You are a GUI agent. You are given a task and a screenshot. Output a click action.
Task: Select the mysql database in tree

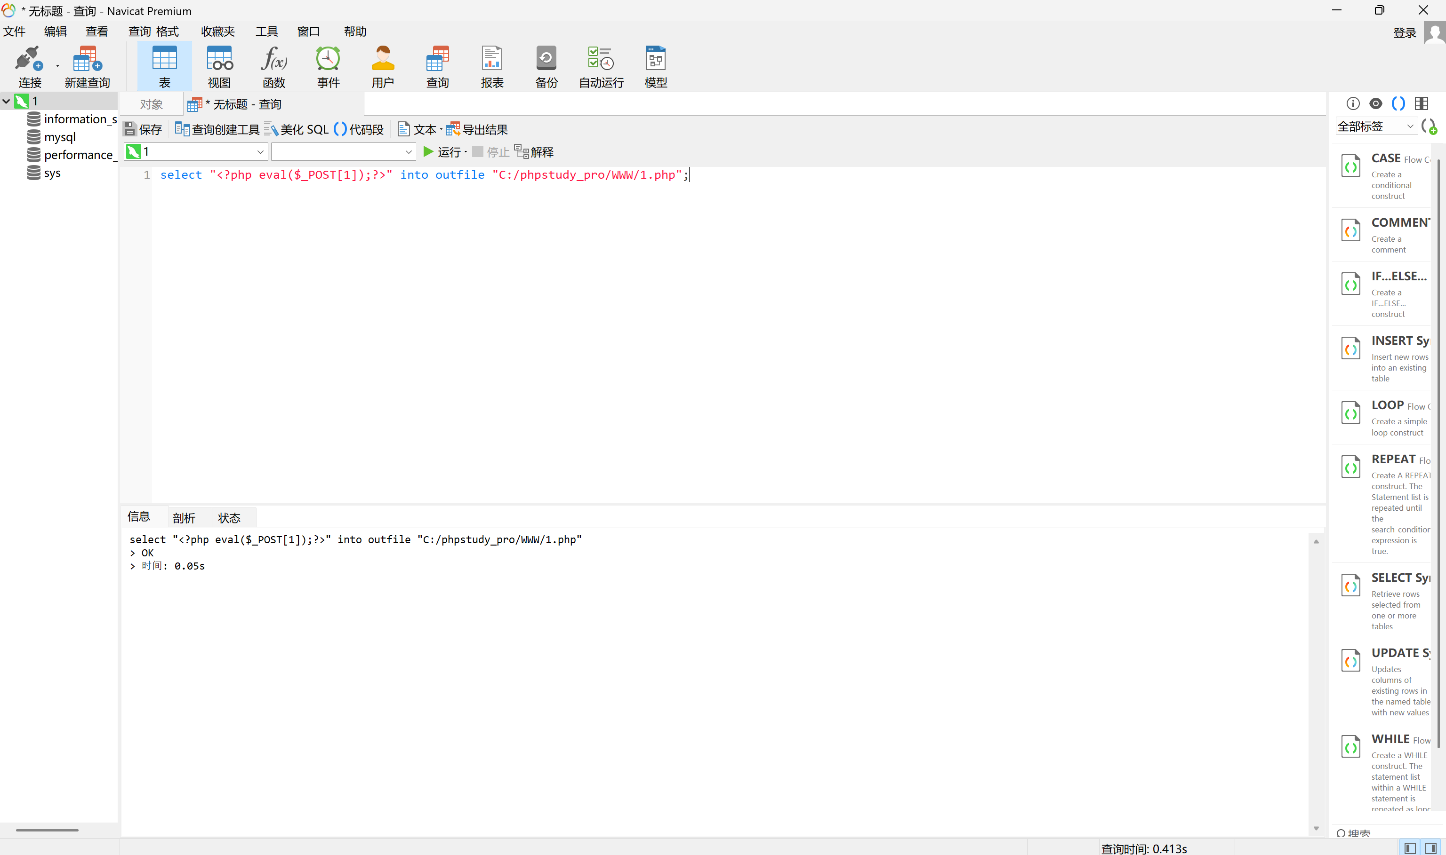click(59, 137)
